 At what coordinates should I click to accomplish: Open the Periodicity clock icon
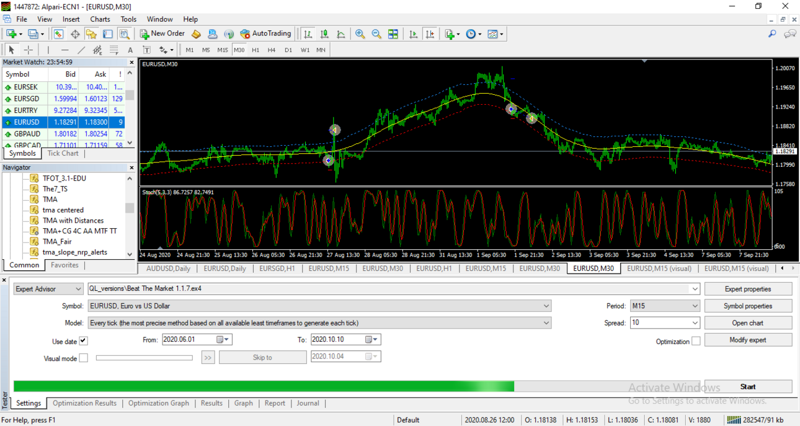[x=473, y=34]
